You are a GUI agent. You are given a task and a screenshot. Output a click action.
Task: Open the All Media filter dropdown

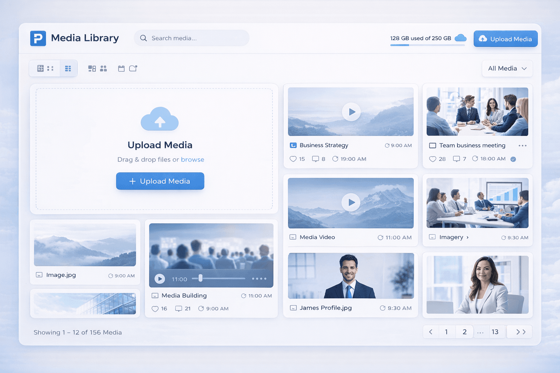click(507, 68)
